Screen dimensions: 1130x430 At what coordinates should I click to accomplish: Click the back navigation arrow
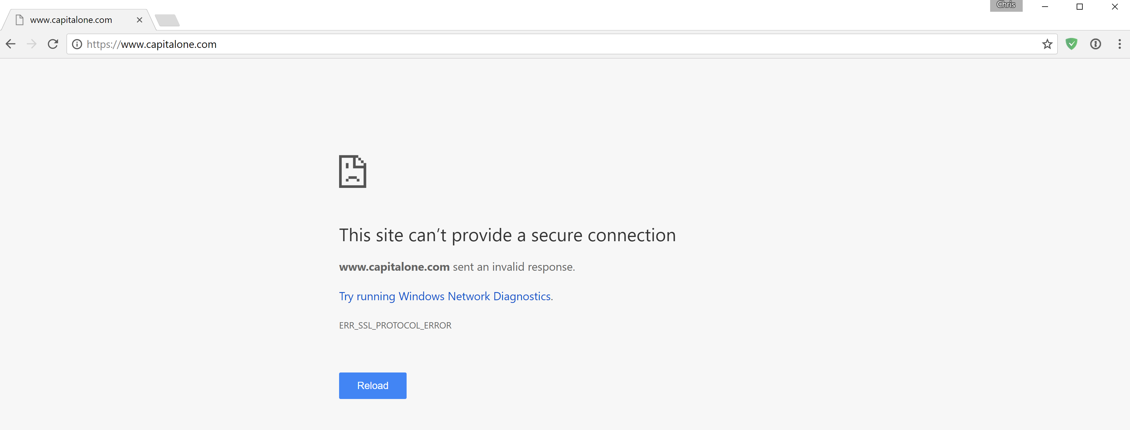point(11,44)
